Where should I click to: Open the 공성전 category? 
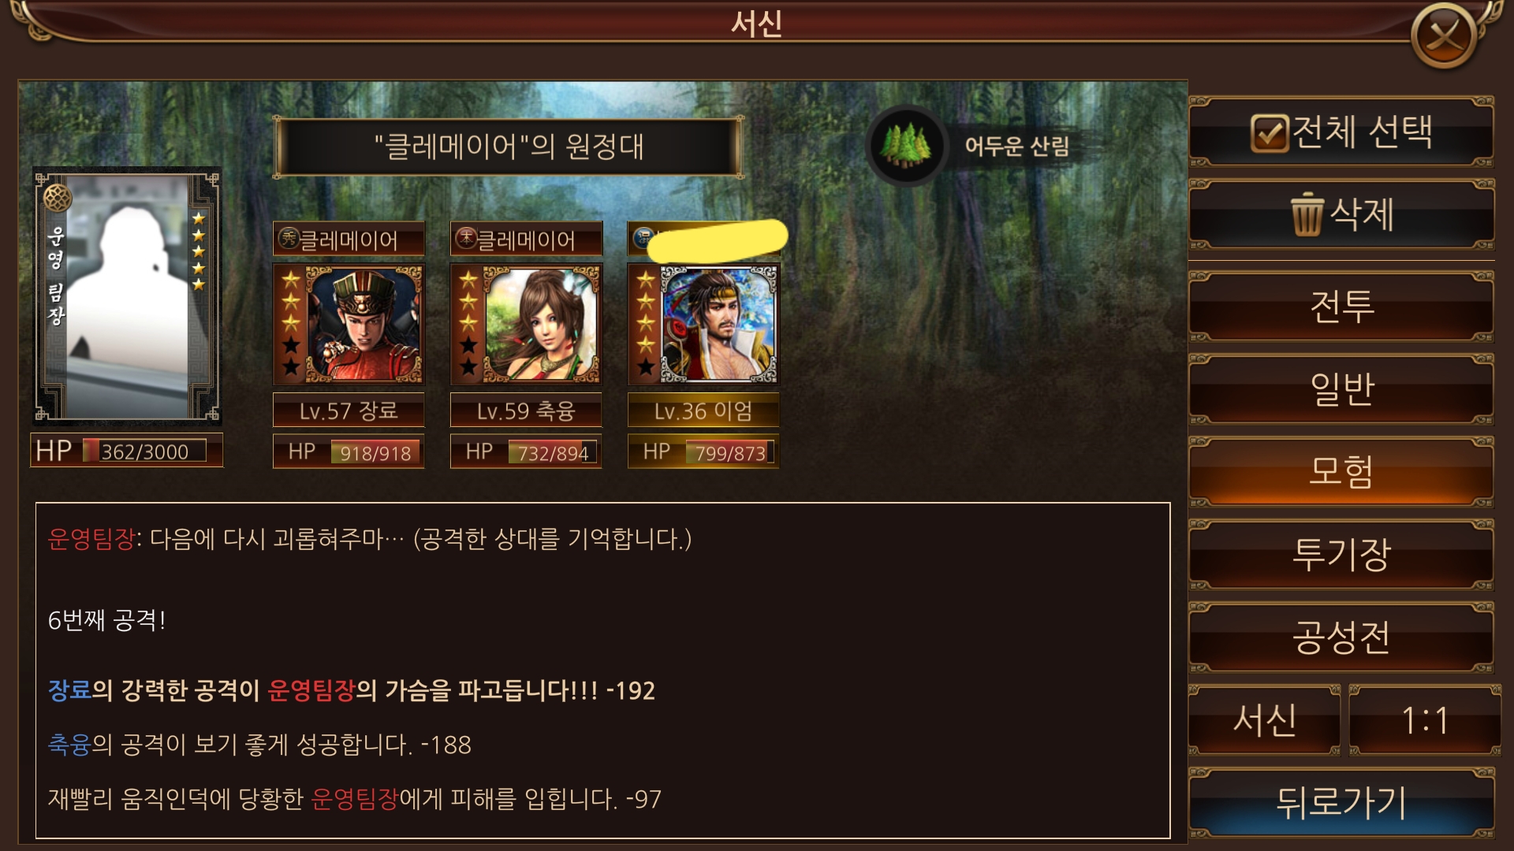pos(1341,637)
